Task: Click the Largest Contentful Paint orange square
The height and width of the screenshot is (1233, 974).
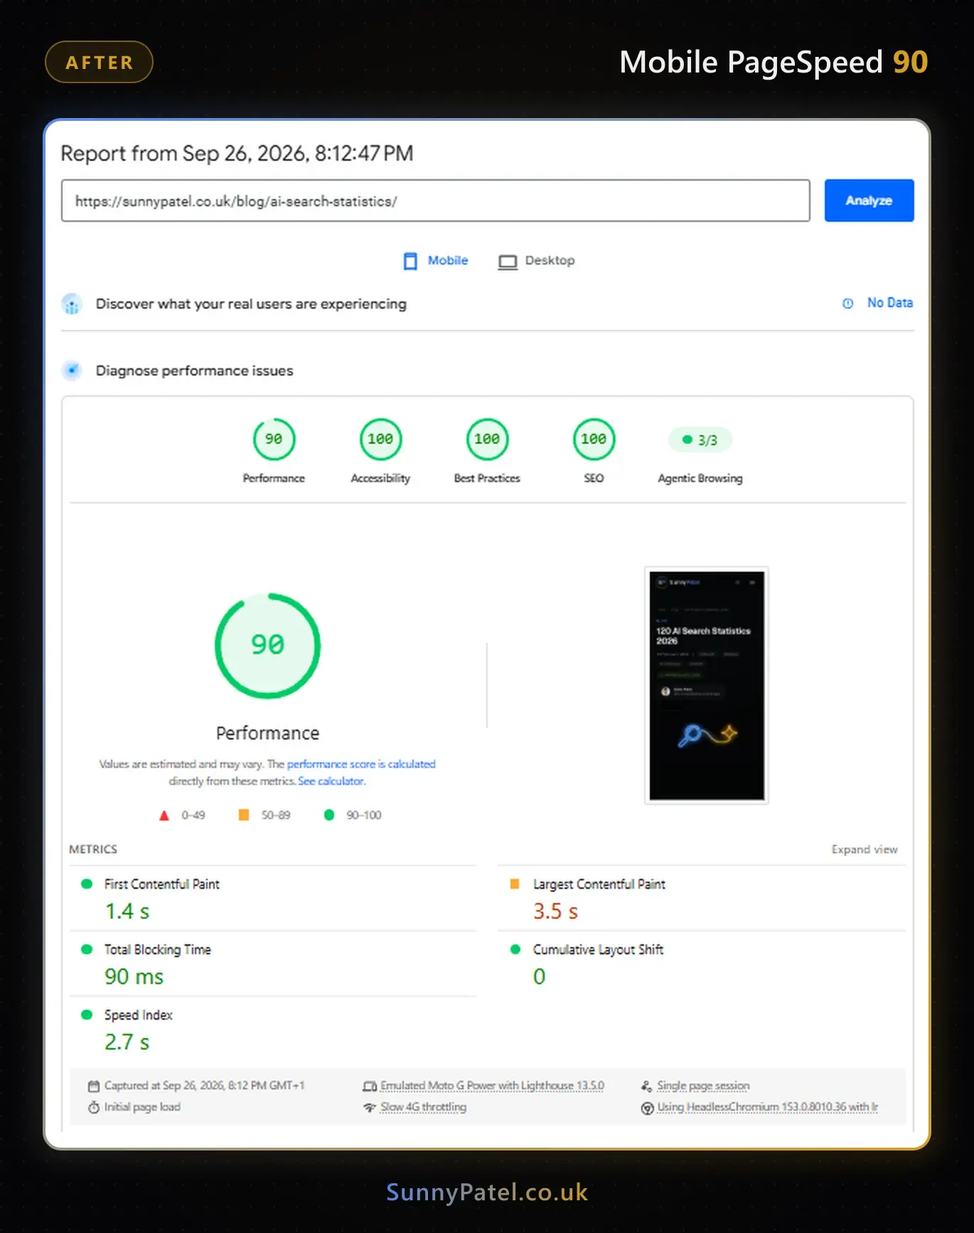Action: coord(515,884)
